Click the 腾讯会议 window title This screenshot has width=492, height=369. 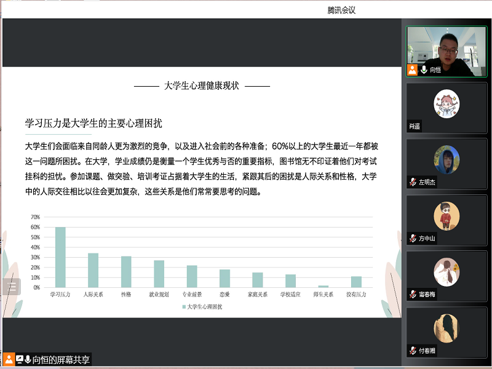[341, 10]
